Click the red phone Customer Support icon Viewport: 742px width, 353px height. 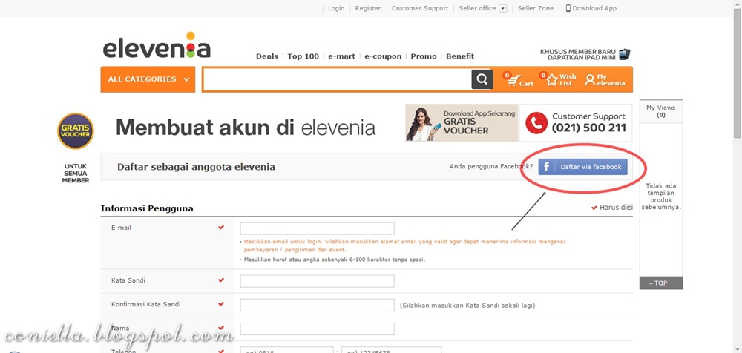pyautogui.click(x=536, y=123)
